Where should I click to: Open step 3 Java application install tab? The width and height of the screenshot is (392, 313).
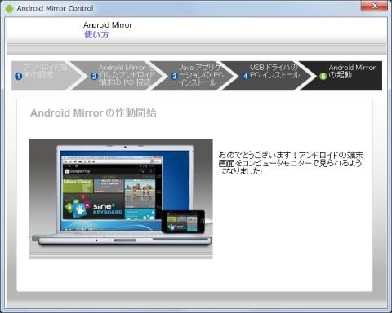[x=194, y=76]
